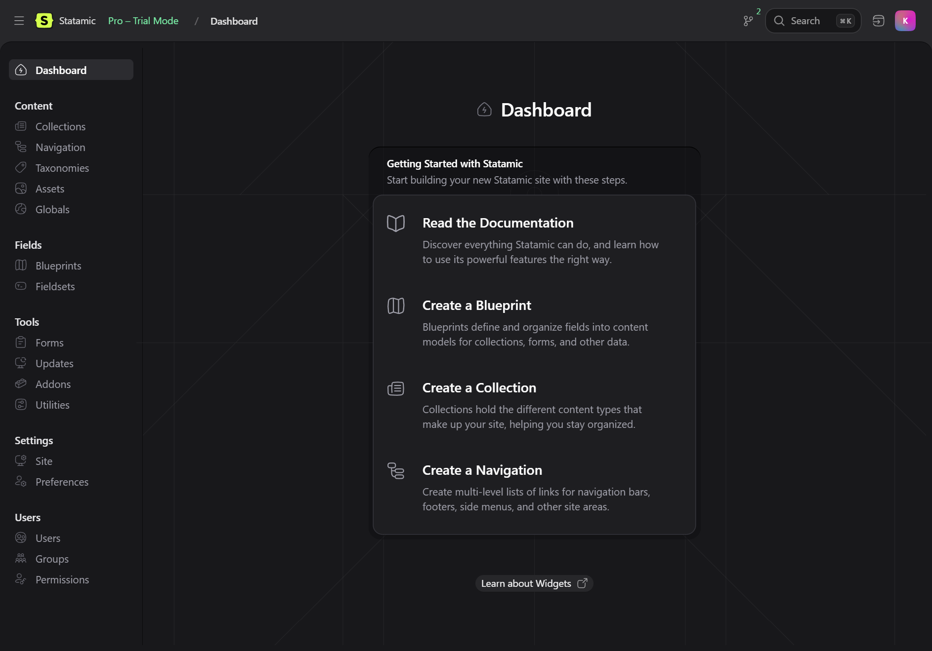Open Site under Settings

point(71,461)
